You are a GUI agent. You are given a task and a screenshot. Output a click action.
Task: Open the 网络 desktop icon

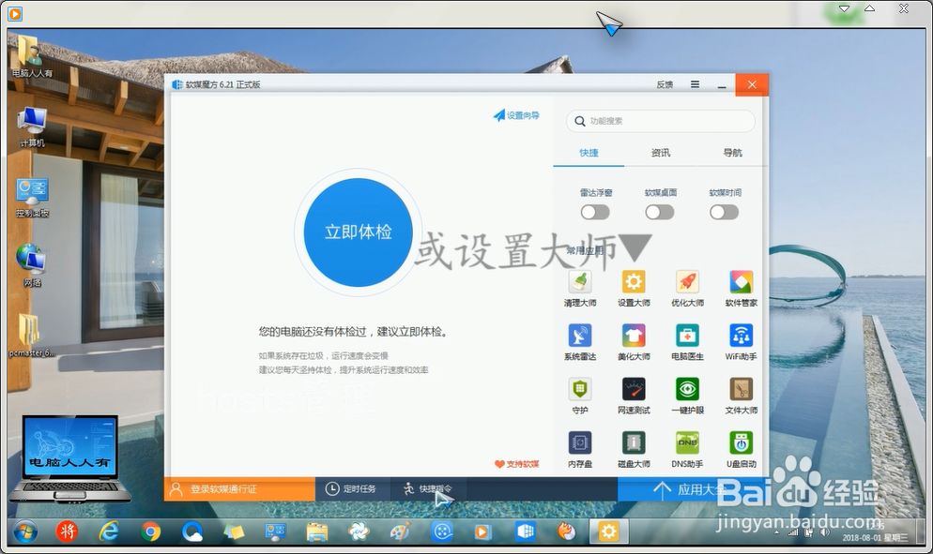pos(32,265)
